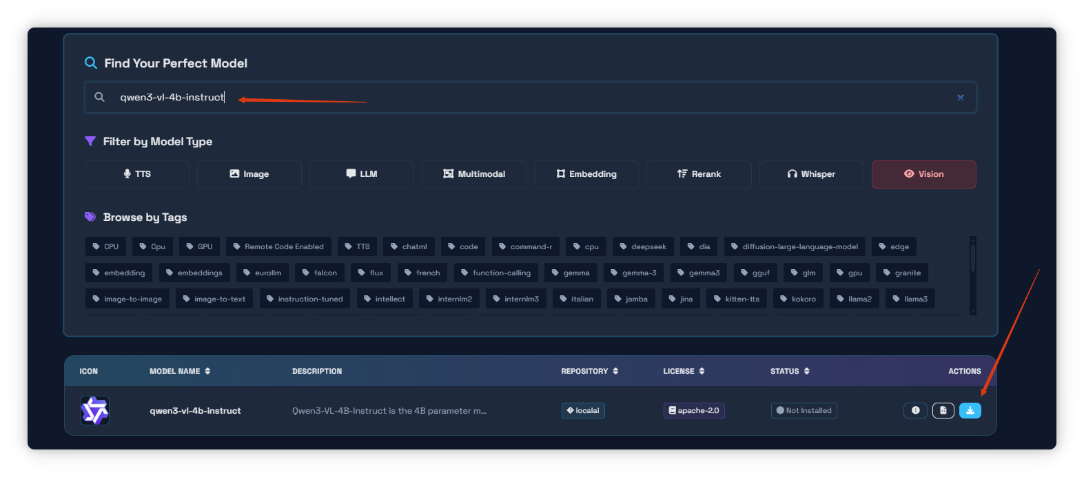Click the tags list vertical scrollbar

[x=973, y=275]
